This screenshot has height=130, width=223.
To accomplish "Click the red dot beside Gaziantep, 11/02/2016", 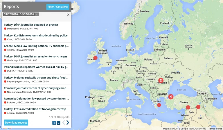I will point(5,60).
